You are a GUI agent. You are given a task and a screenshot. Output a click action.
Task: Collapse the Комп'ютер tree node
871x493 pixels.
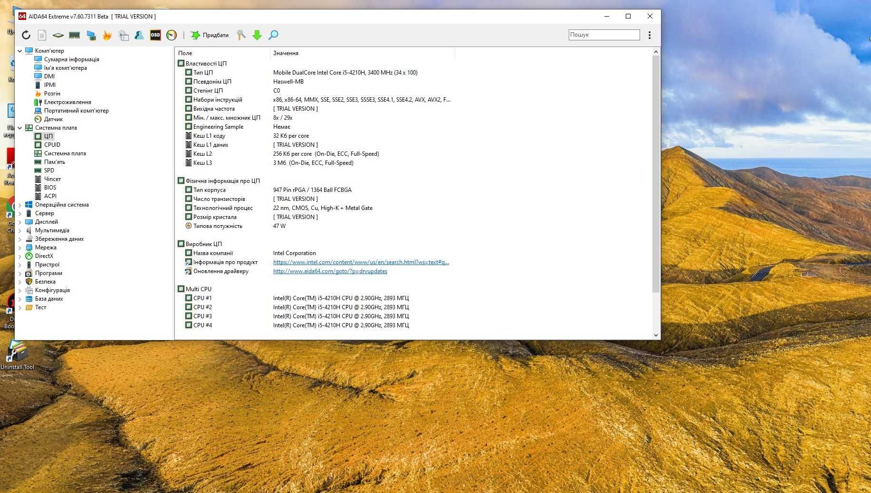(x=20, y=51)
